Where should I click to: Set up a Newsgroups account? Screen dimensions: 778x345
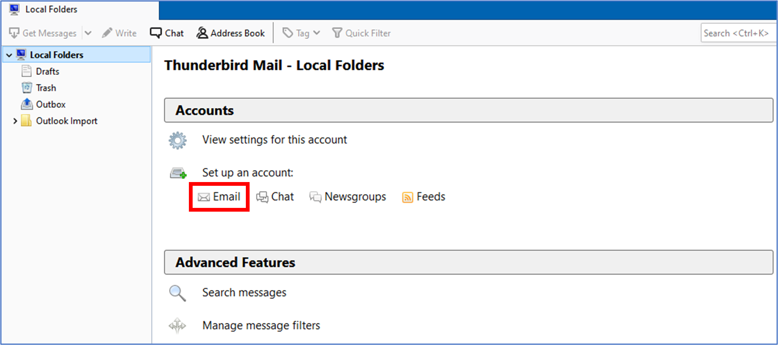coord(348,197)
